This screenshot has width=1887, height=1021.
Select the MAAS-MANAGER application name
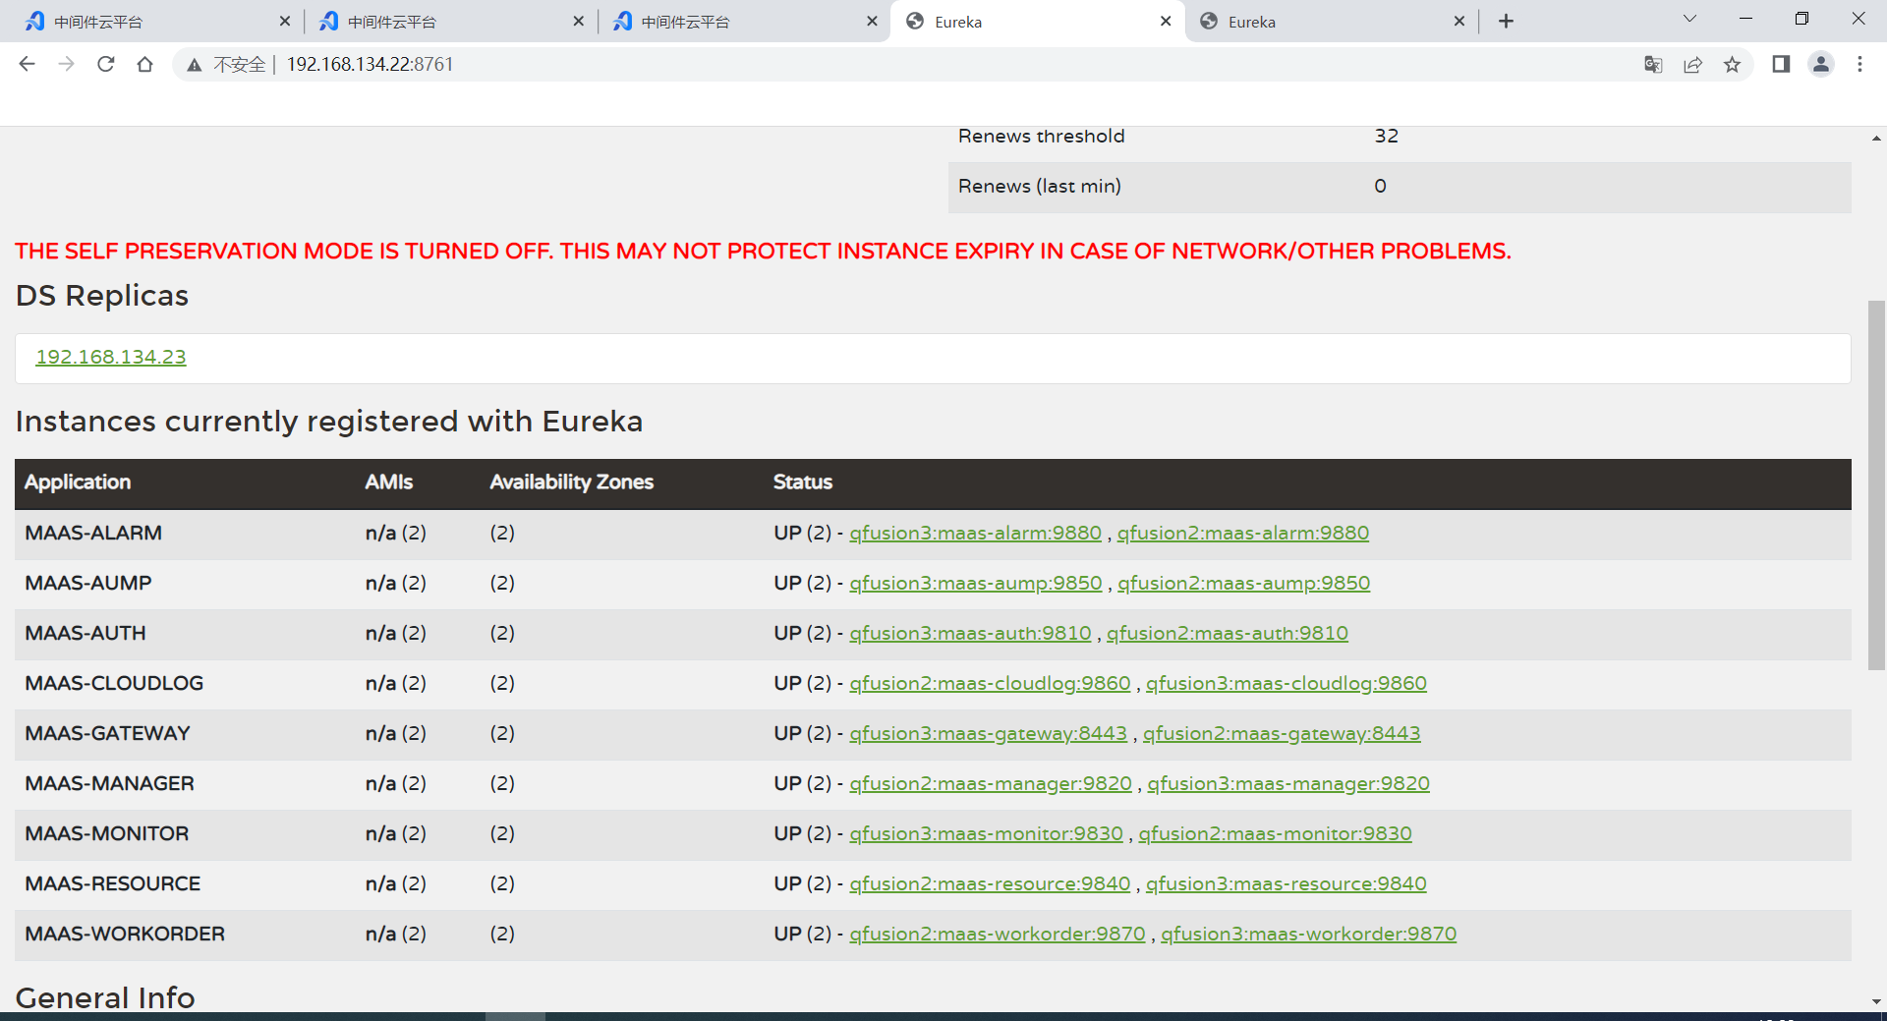tap(109, 783)
